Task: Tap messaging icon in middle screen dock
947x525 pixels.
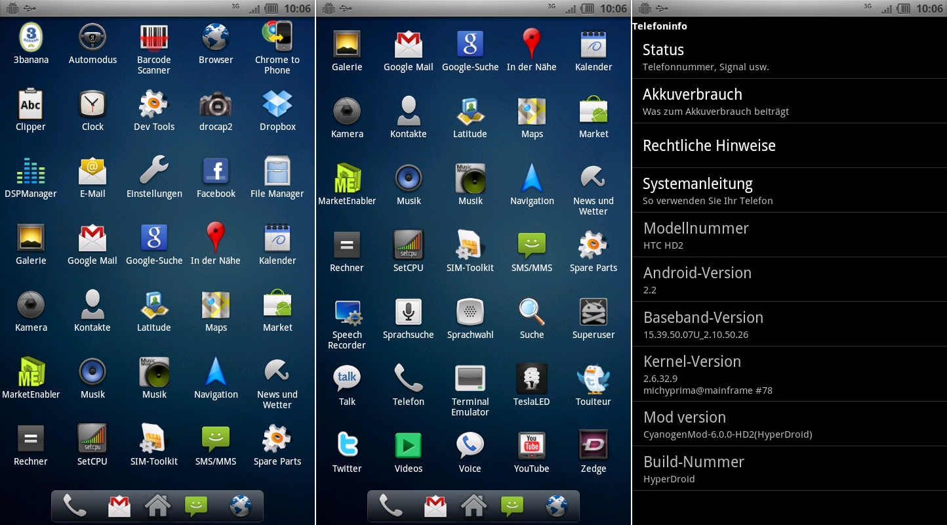Action: click(x=512, y=505)
